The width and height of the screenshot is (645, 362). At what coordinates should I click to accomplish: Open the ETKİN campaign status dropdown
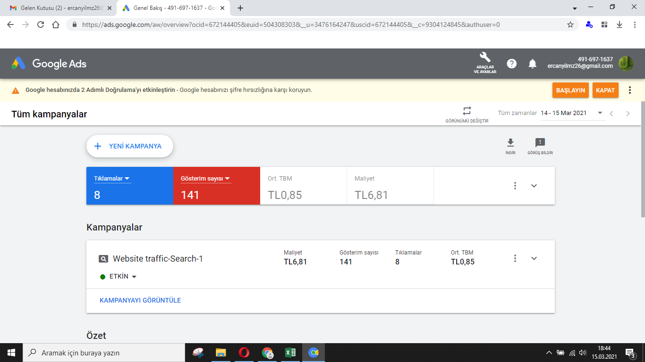(x=119, y=277)
